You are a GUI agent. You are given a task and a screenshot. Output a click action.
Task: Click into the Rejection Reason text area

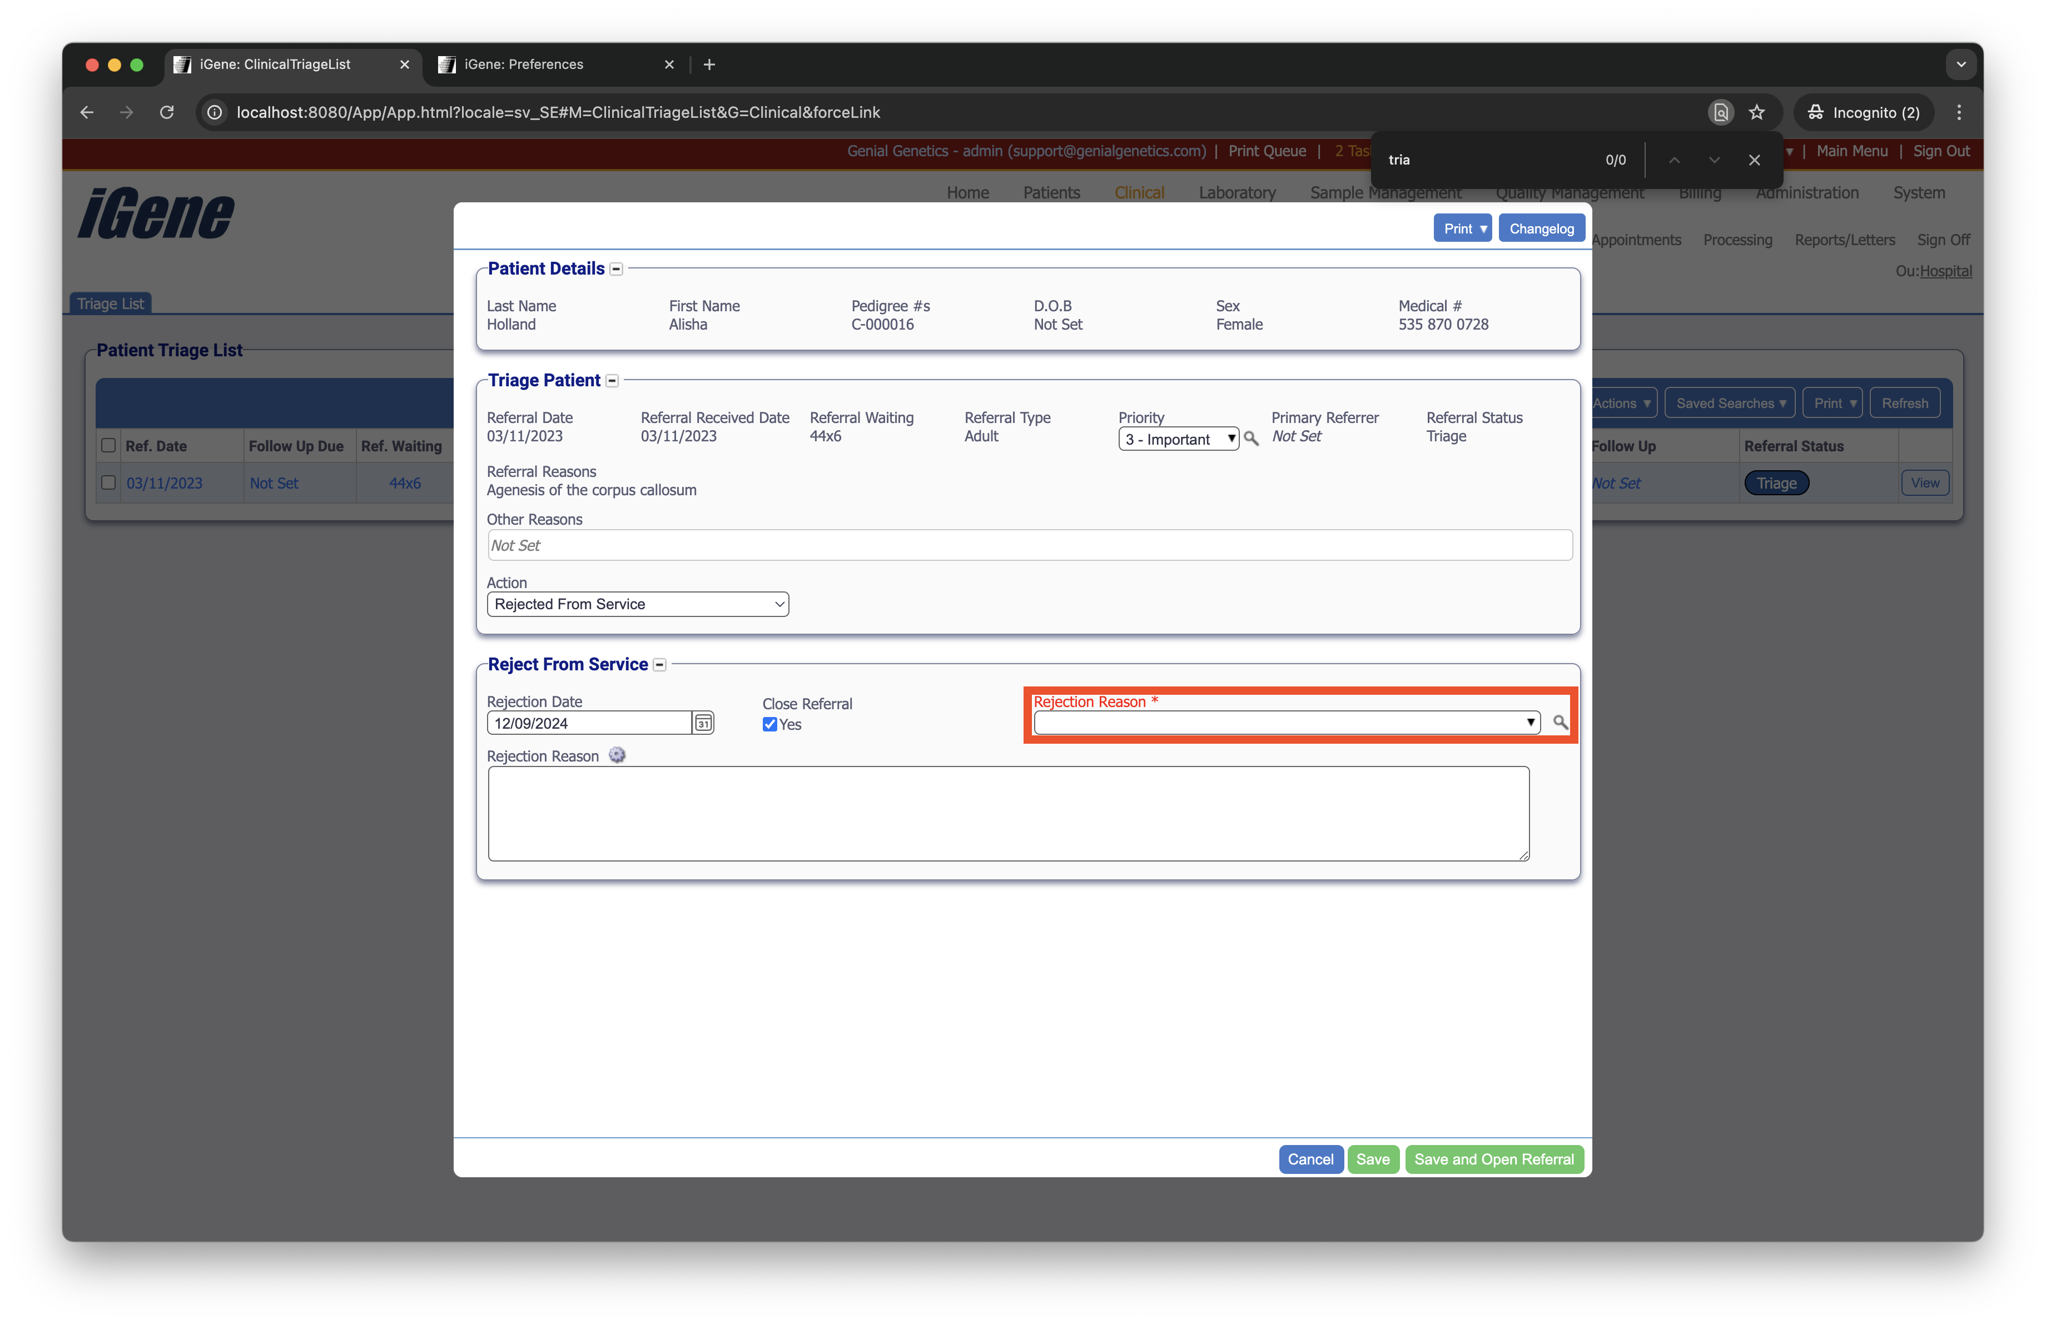coord(1007,813)
